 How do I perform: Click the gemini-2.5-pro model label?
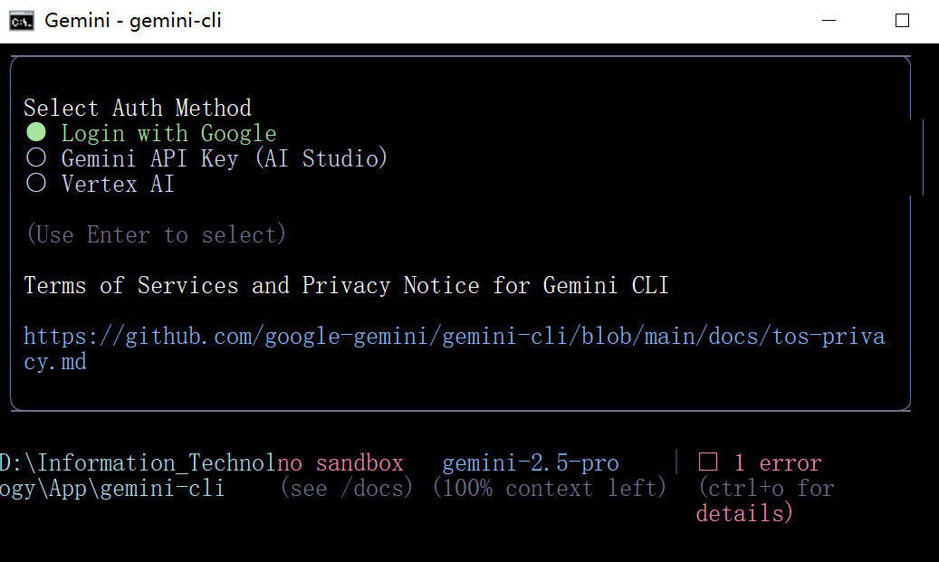[530, 462]
